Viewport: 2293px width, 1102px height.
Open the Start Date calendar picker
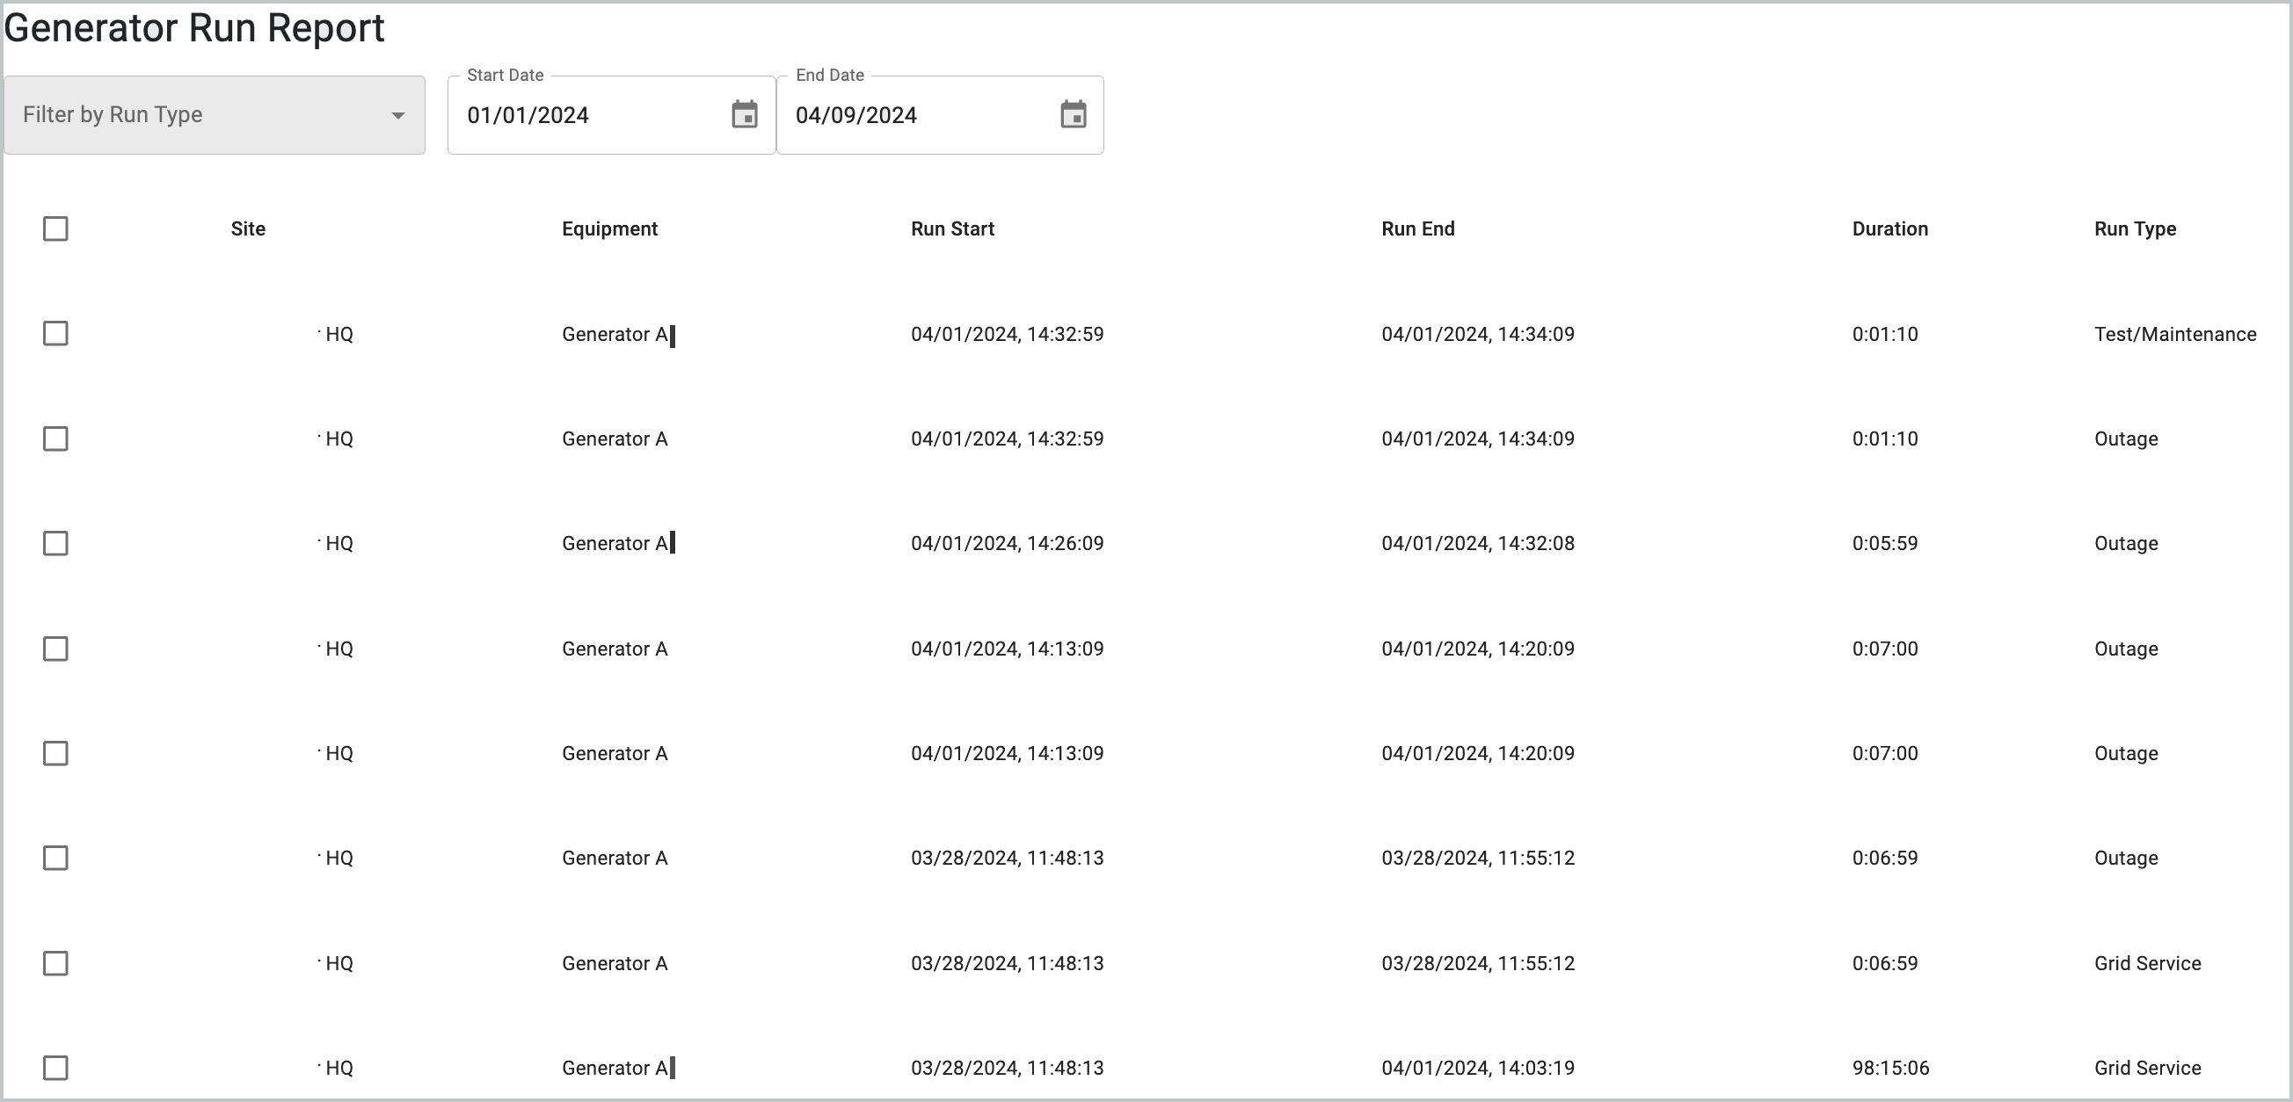tap(744, 115)
